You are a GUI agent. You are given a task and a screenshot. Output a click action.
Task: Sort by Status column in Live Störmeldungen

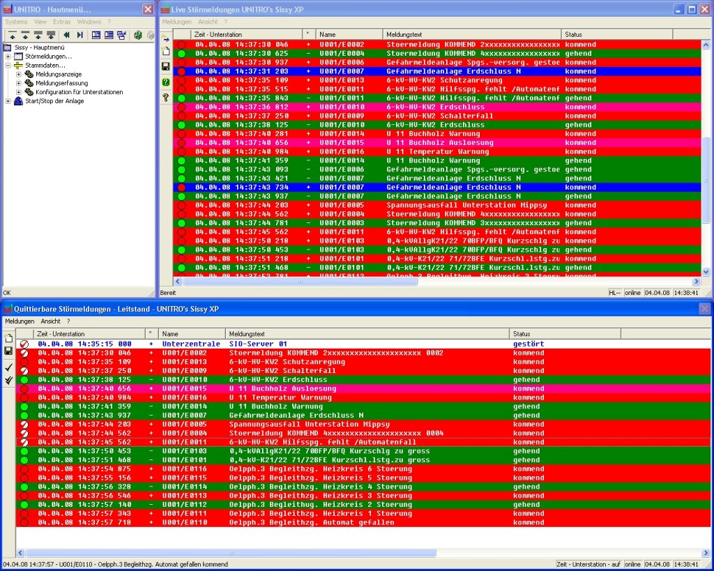click(617, 34)
